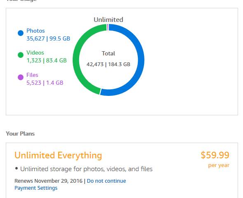Click the renewal date November 29, 2016 text

(58, 181)
